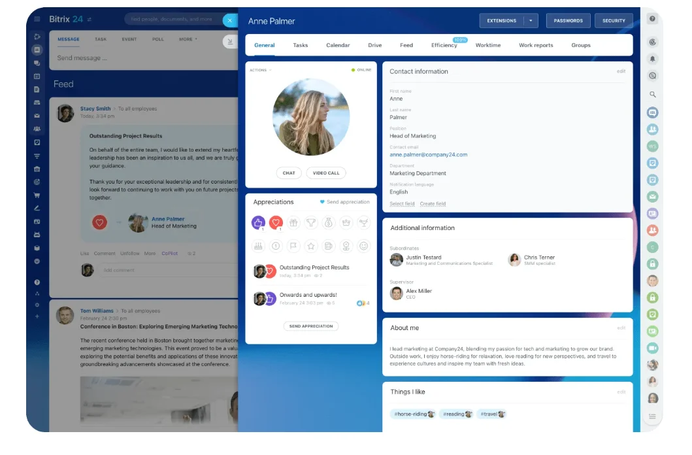
Task: Click anne.palmer@company24.com email link
Action: click(x=428, y=155)
